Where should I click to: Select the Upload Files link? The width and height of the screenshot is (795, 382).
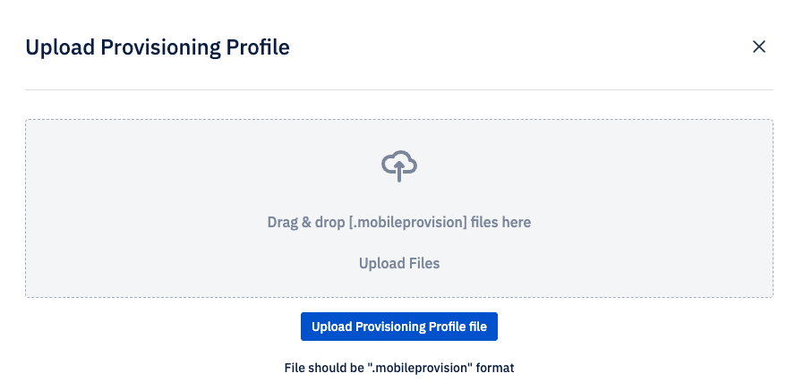399,263
